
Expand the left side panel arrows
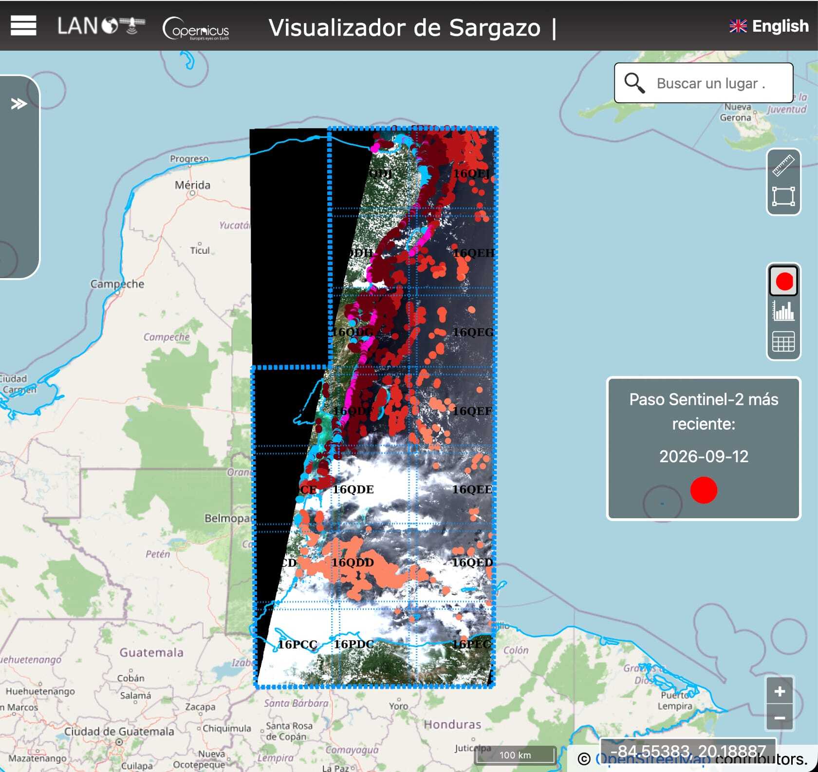click(19, 104)
